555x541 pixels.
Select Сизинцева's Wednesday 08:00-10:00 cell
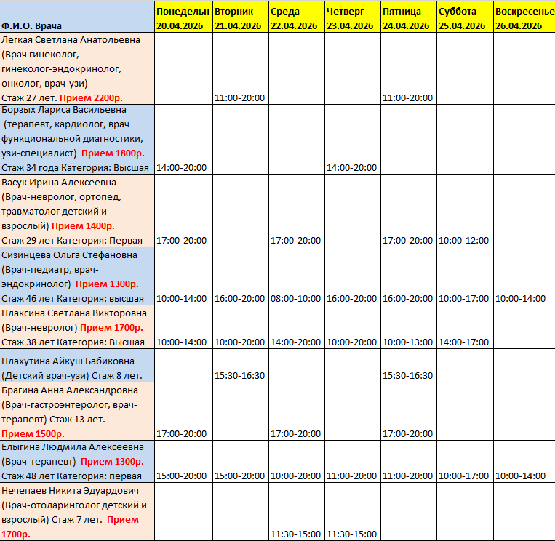tap(296, 299)
